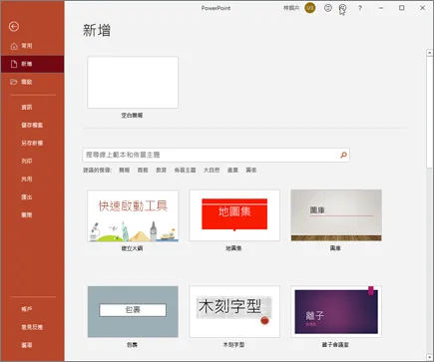This screenshot has height=362, width=434.
Task: Click the scrollbar up arrow
Action: (429, 53)
